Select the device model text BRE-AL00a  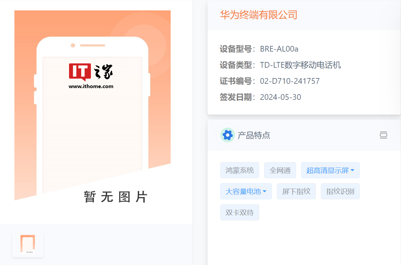pyautogui.click(x=279, y=49)
